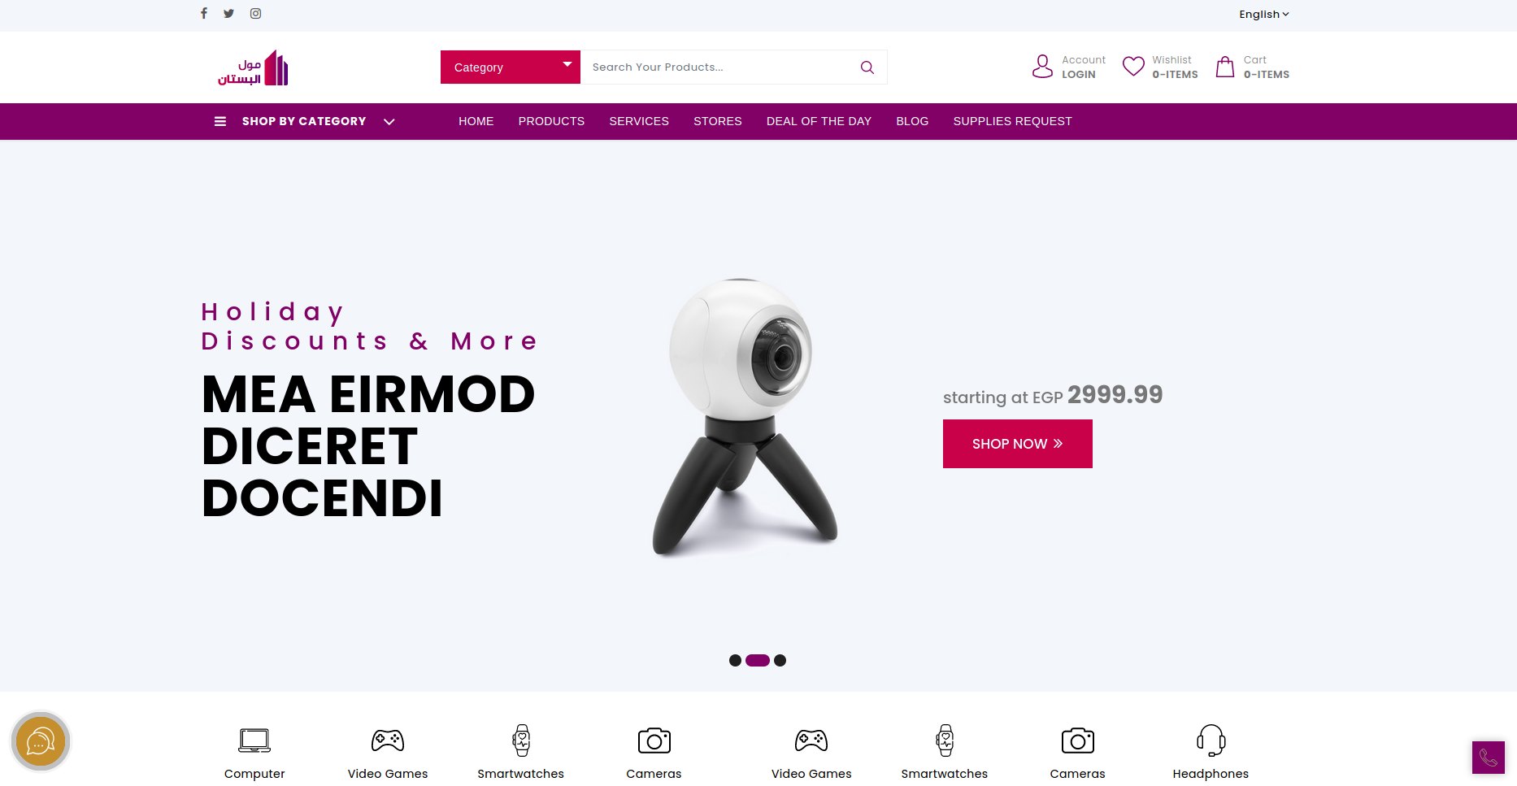Focus the Search Your Products field
This screenshot has height=786, width=1517.
719,67
